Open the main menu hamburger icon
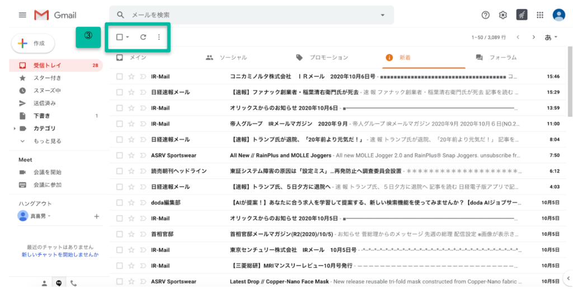This screenshot has width=573, height=290. click(22, 15)
